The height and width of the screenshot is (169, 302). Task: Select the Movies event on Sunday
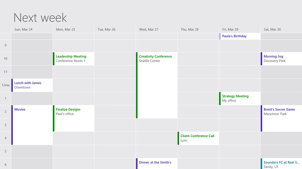32,125
